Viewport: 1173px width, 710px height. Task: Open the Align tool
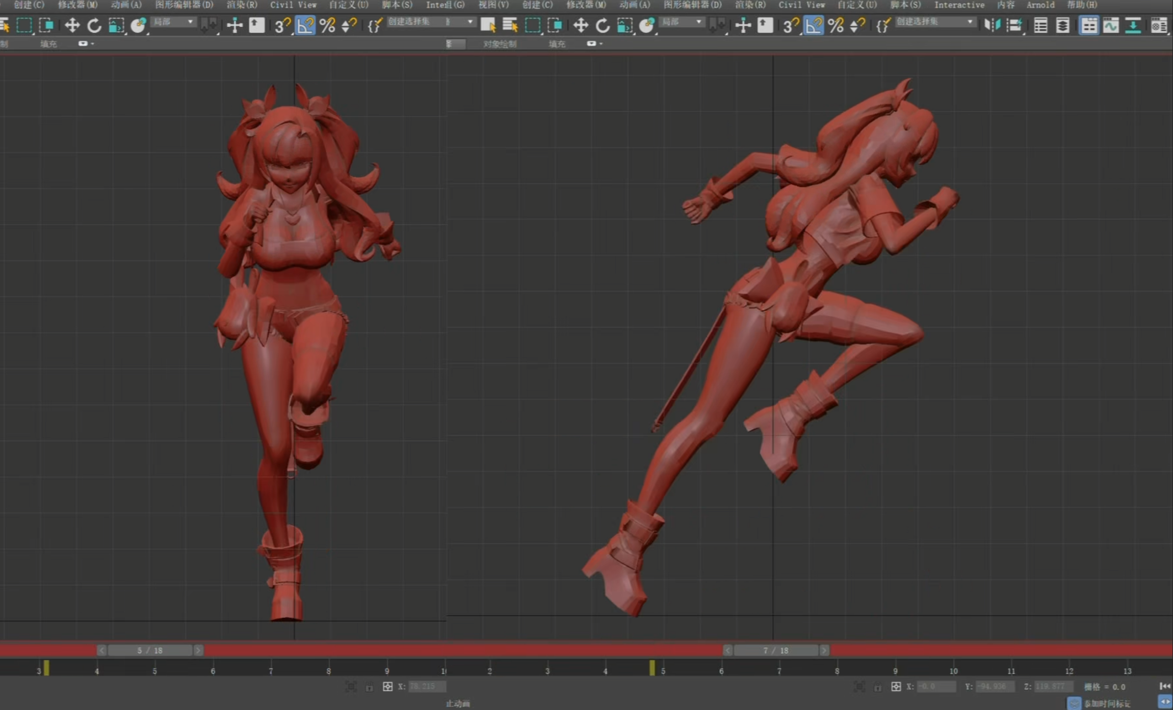(x=1014, y=25)
